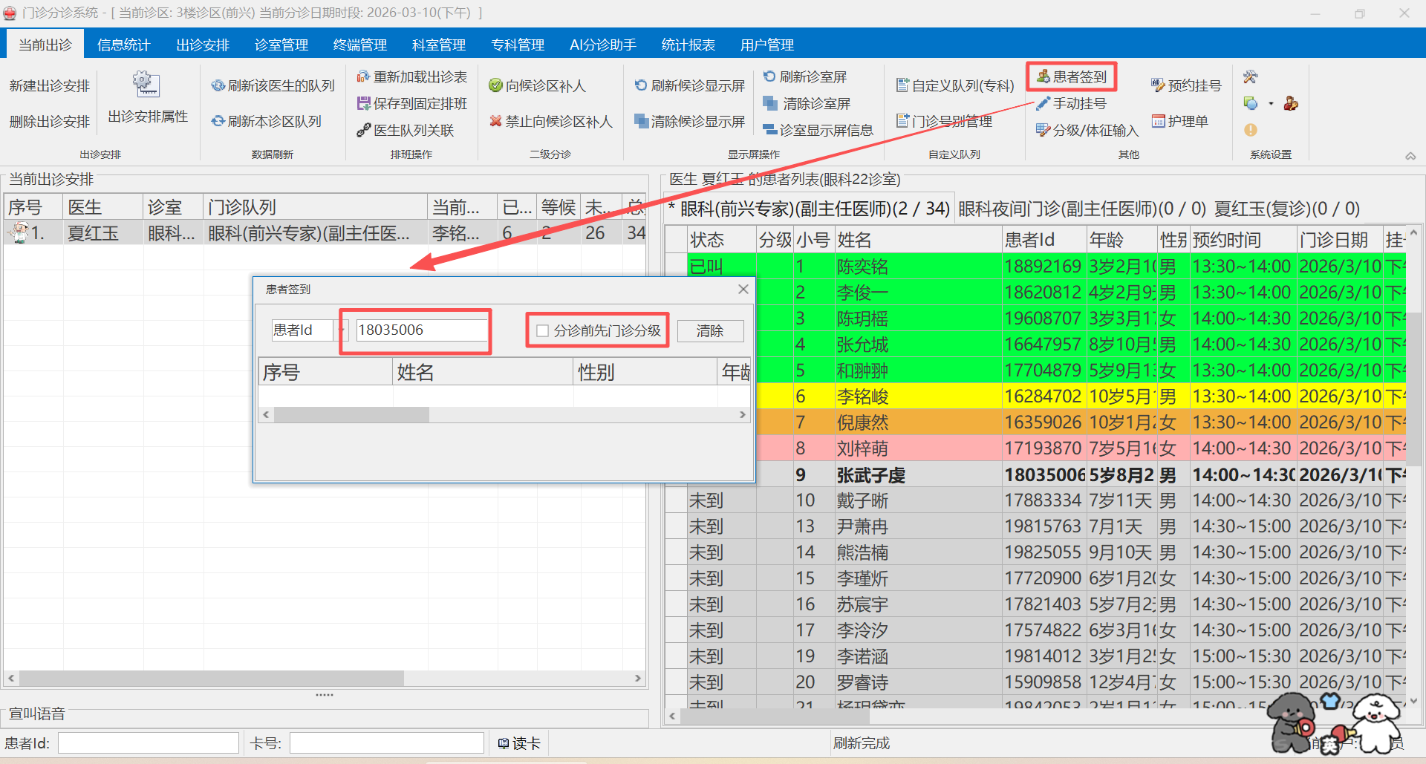1426x764 pixels.
Task: Switch to the 信息统计 ribbon tab
Action: click(x=123, y=45)
